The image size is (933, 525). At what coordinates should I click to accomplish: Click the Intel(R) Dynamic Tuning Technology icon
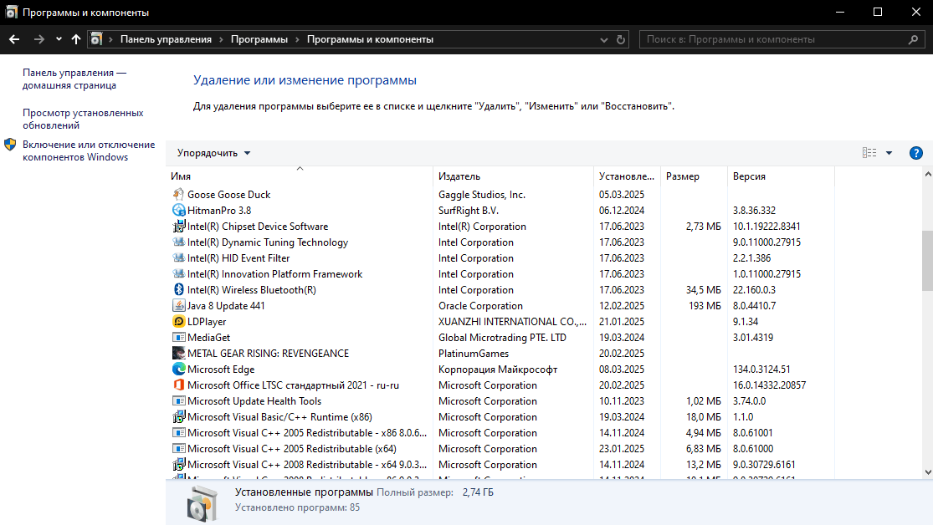point(178,242)
